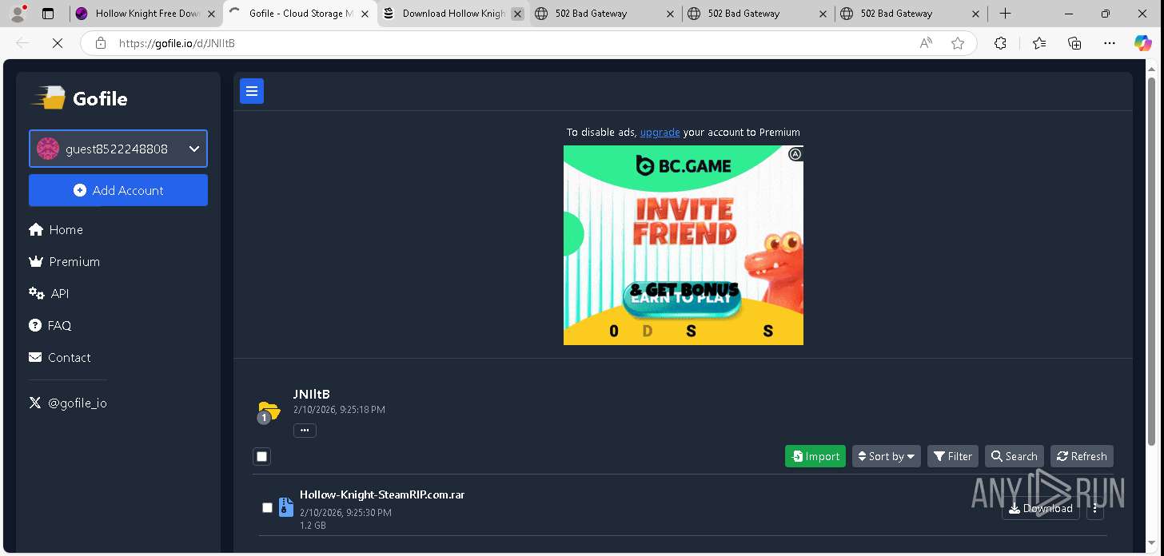This screenshot has width=1164, height=556.
Task: Close the Hollow Knight Free Download tab
Action: [x=211, y=14]
